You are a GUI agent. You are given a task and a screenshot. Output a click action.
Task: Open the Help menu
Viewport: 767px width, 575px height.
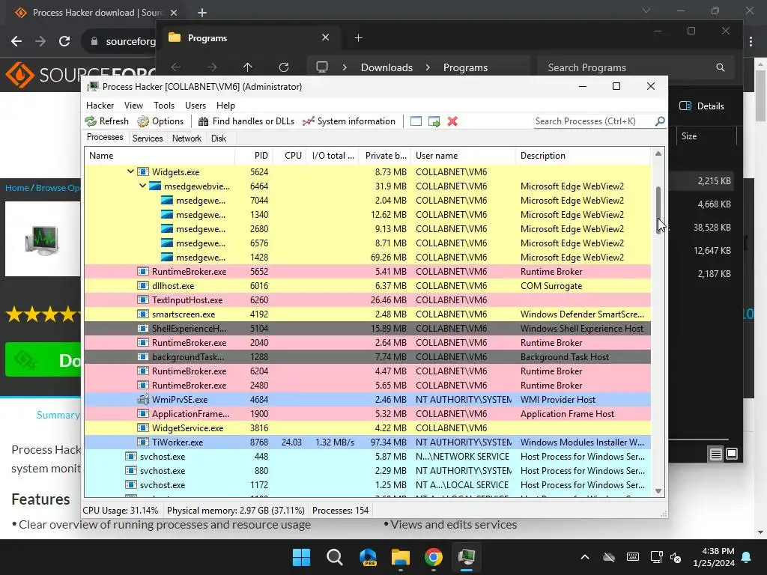tap(225, 106)
